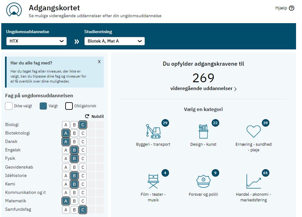Choose the Ernæring - sundhed heart icon
Viewport: 302px width, 217px height.
pos(253,131)
